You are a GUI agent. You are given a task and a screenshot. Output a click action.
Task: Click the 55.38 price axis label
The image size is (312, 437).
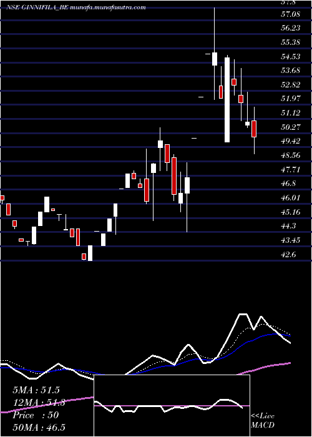(291, 42)
